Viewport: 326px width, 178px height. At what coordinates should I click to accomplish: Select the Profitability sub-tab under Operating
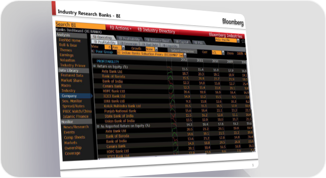[x=105, y=42]
